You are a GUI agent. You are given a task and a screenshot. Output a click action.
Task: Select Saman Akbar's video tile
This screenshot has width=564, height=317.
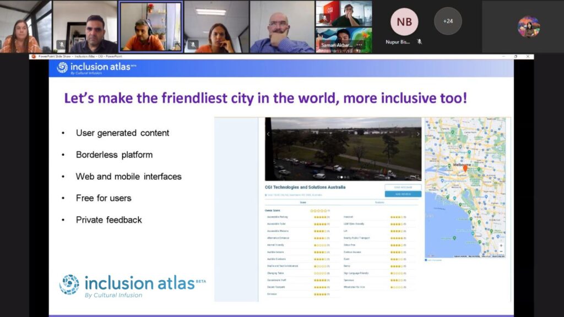[x=344, y=40]
